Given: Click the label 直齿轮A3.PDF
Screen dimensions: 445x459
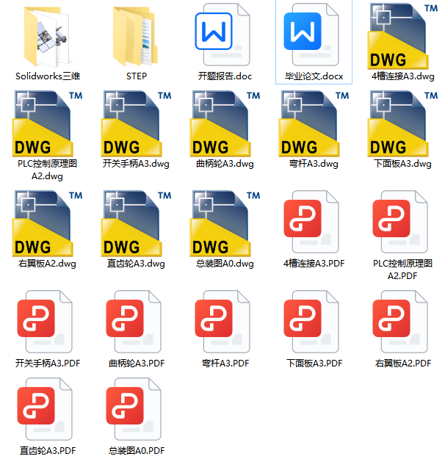Looking at the screenshot, I should [x=48, y=450].
